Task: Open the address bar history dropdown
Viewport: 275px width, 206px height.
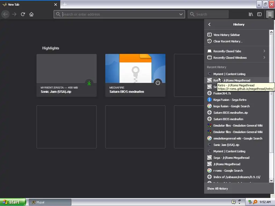Action: (x=181, y=14)
